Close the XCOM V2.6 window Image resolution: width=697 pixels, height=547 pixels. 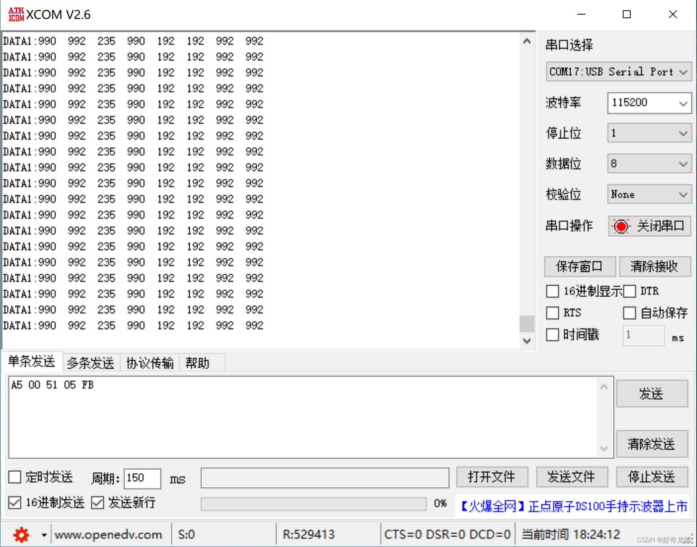point(673,15)
